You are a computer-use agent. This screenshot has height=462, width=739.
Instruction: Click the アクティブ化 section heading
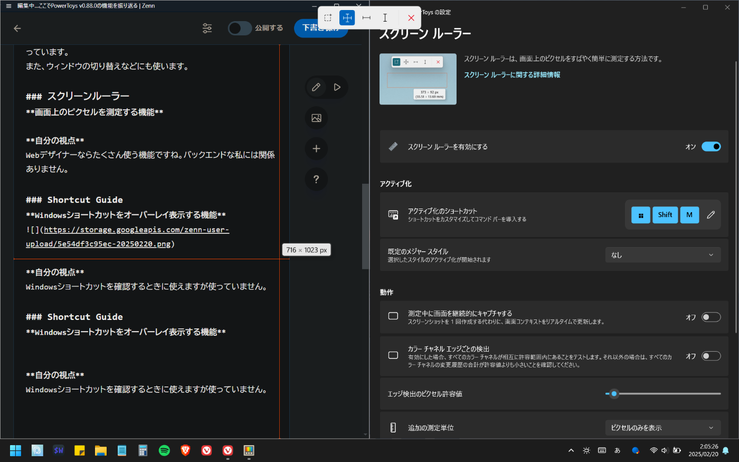pyautogui.click(x=396, y=184)
